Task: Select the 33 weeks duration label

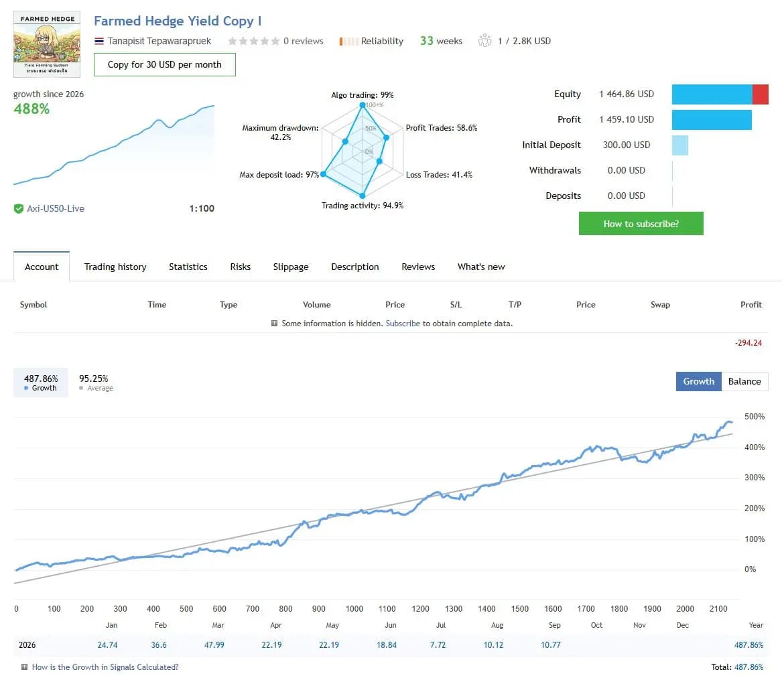Action: (x=441, y=41)
